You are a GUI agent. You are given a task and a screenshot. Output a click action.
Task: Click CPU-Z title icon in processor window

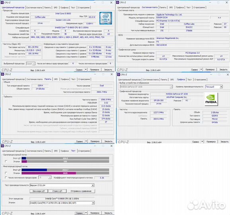[x=2, y=2]
